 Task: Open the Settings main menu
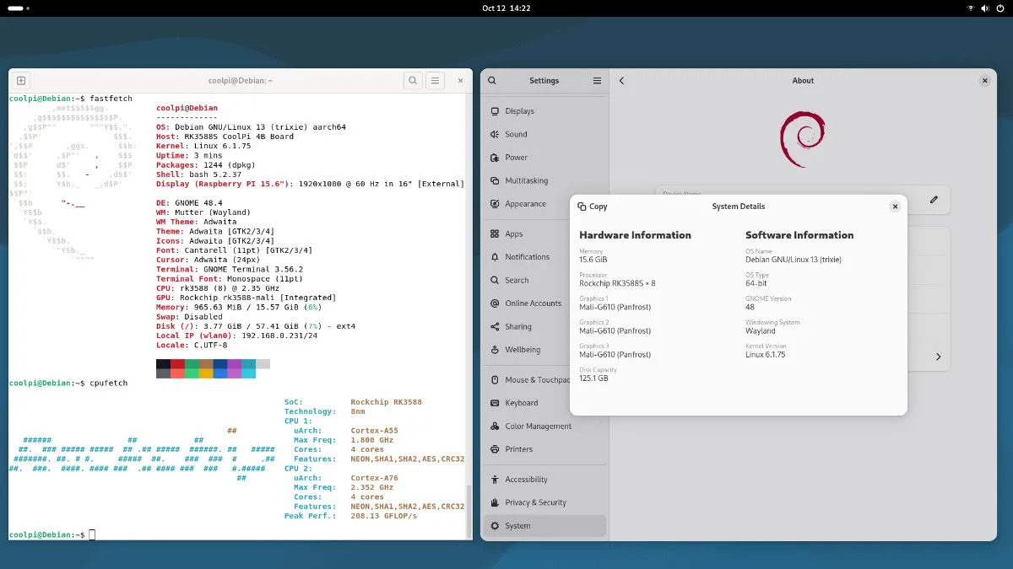pyautogui.click(x=597, y=81)
